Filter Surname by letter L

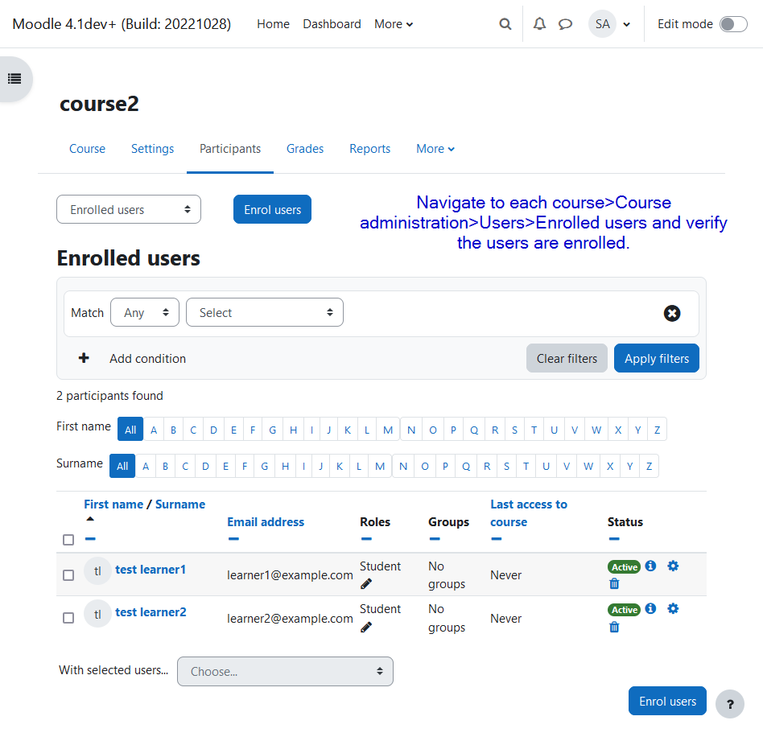coord(359,466)
